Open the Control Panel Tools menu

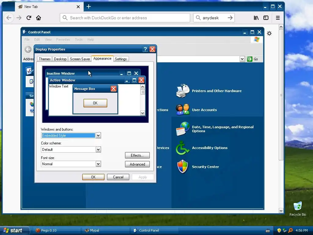(x=79, y=39)
